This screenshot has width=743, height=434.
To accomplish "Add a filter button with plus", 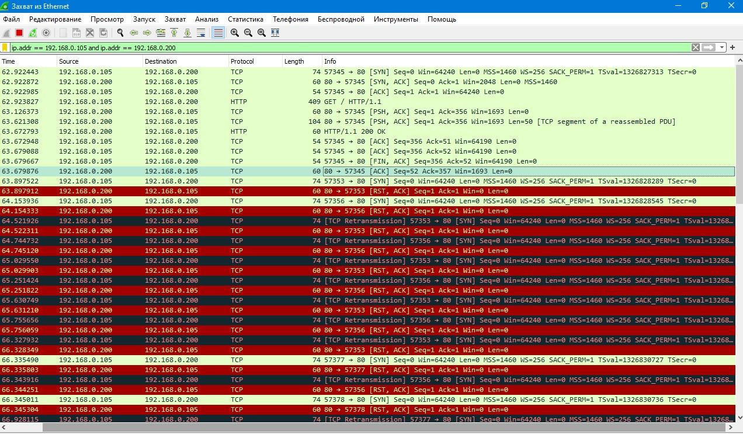I will 732,48.
